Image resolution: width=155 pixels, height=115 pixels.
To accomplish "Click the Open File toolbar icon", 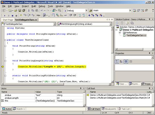I will click(x=16, y=11).
